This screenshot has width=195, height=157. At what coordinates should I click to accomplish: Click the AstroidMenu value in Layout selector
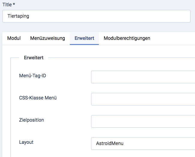point(110,144)
